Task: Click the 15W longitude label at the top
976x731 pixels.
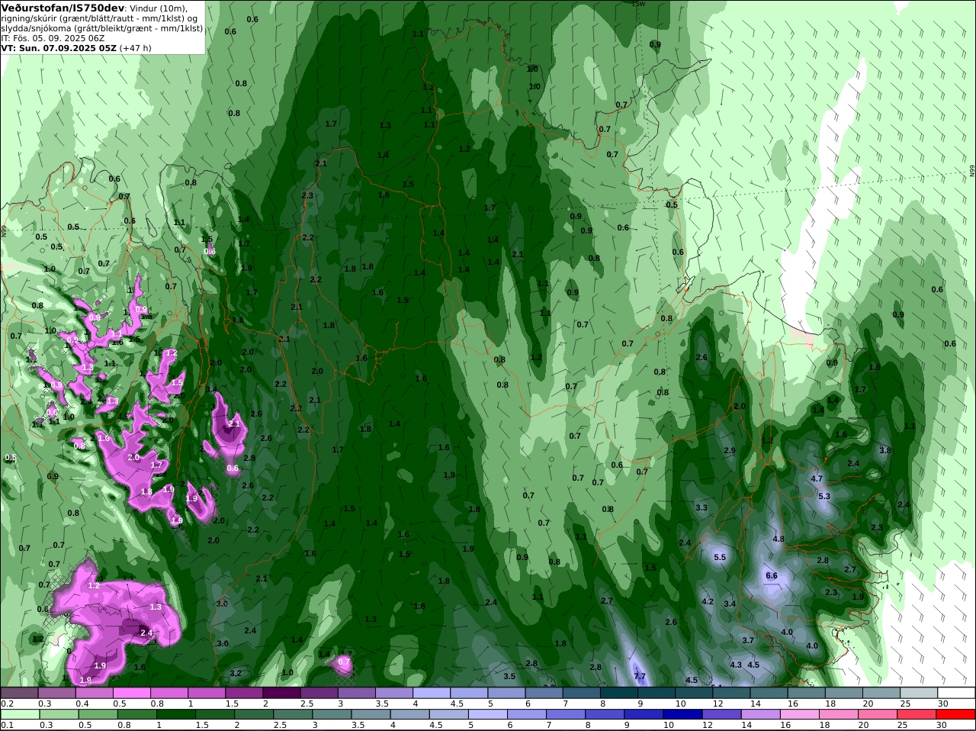Action: pos(638,3)
